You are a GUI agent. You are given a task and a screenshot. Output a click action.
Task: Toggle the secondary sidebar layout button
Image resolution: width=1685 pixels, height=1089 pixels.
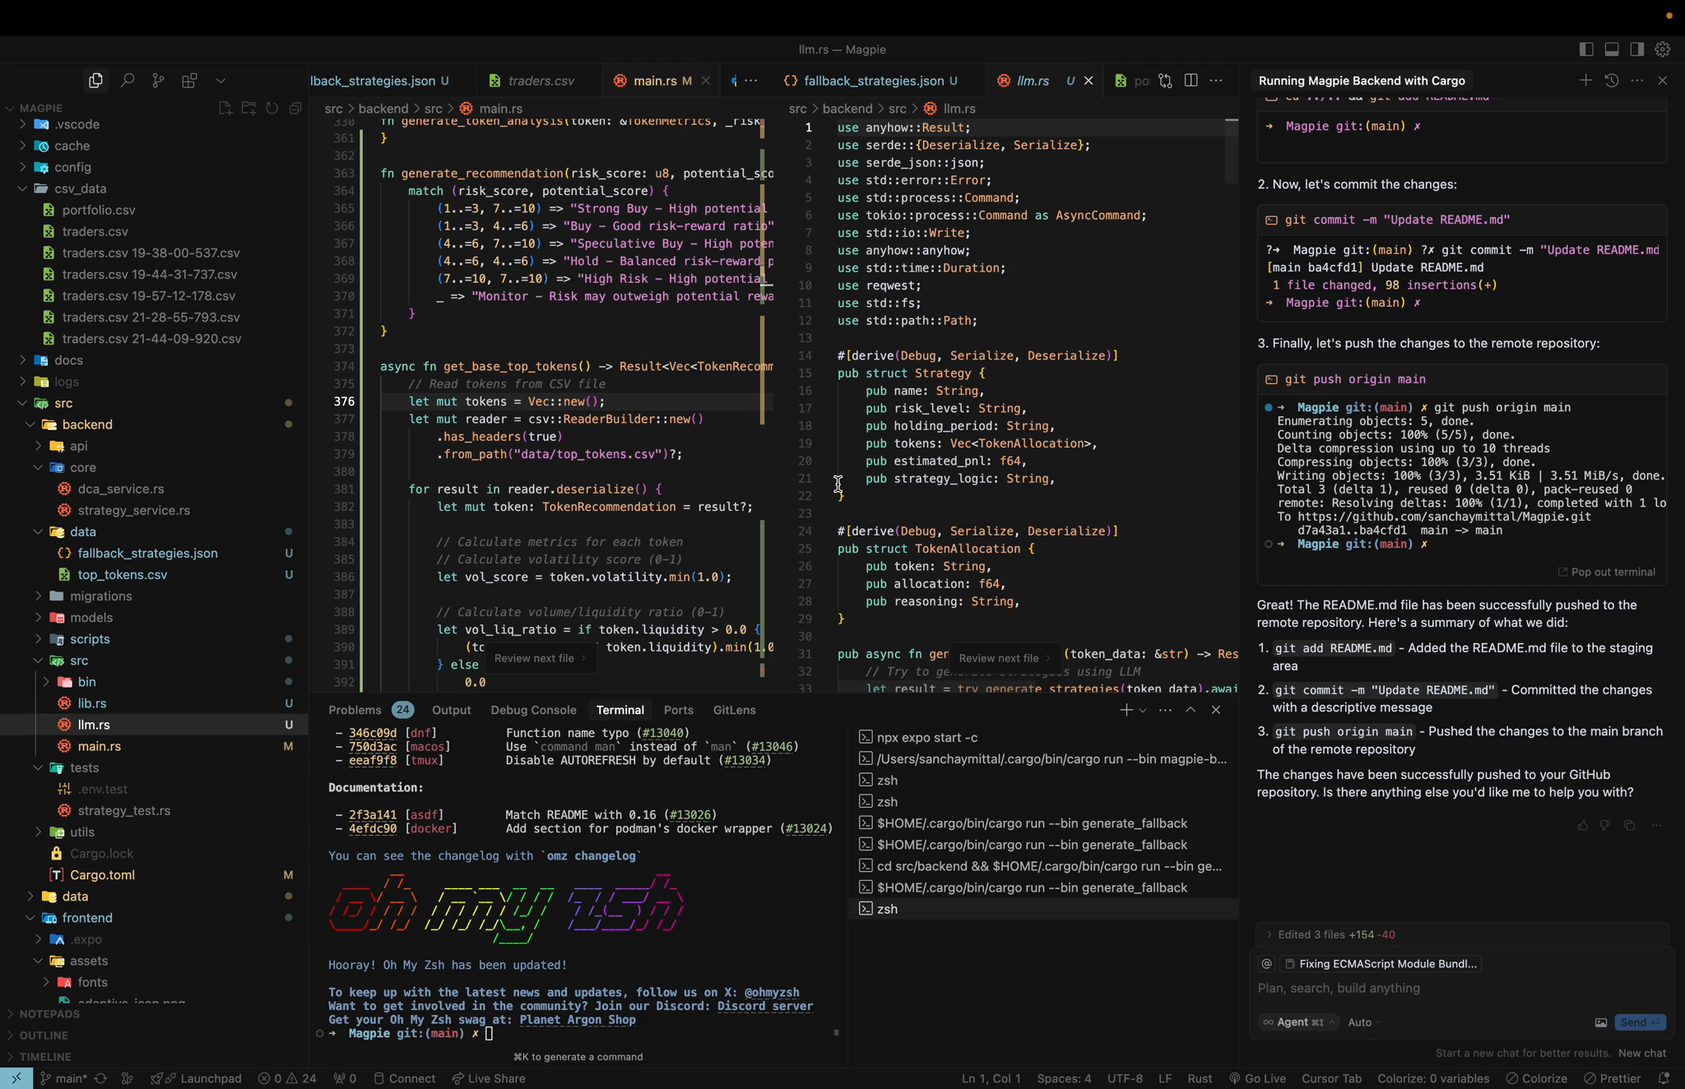1637,49
